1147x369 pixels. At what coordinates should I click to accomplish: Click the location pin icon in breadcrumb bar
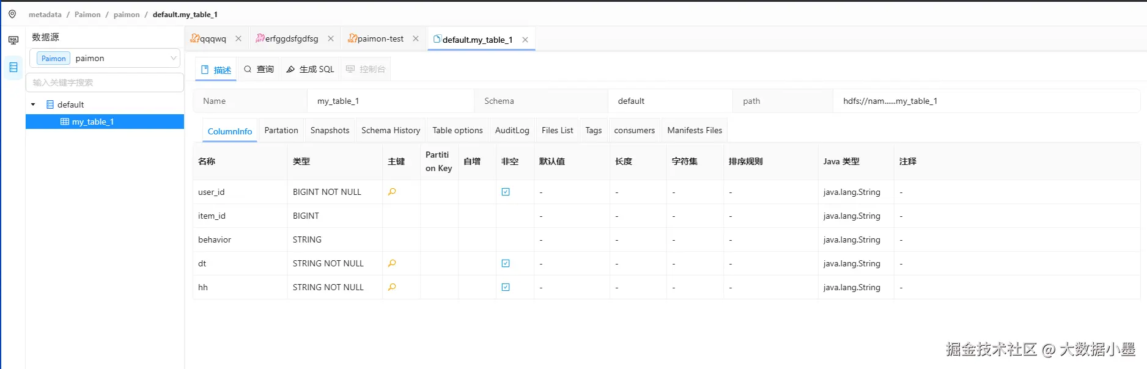(12, 14)
